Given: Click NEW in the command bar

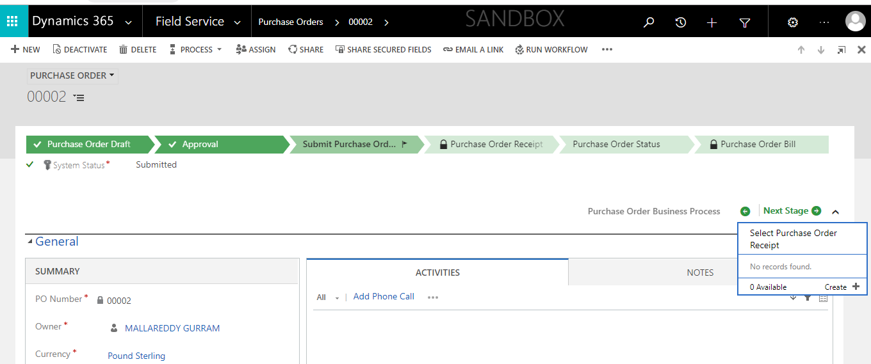Looking at the screenshot, I should click(25, 49).
